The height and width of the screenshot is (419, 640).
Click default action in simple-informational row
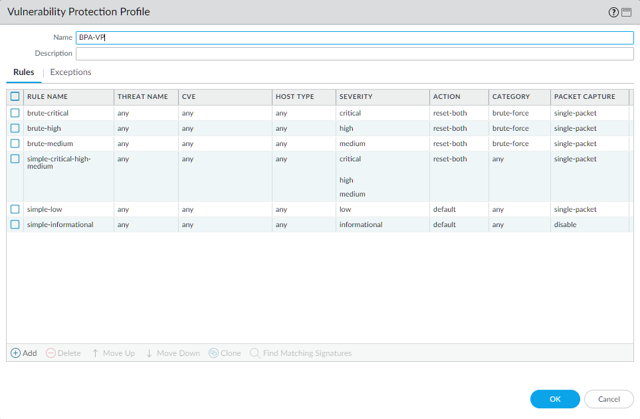coord(444,224)
